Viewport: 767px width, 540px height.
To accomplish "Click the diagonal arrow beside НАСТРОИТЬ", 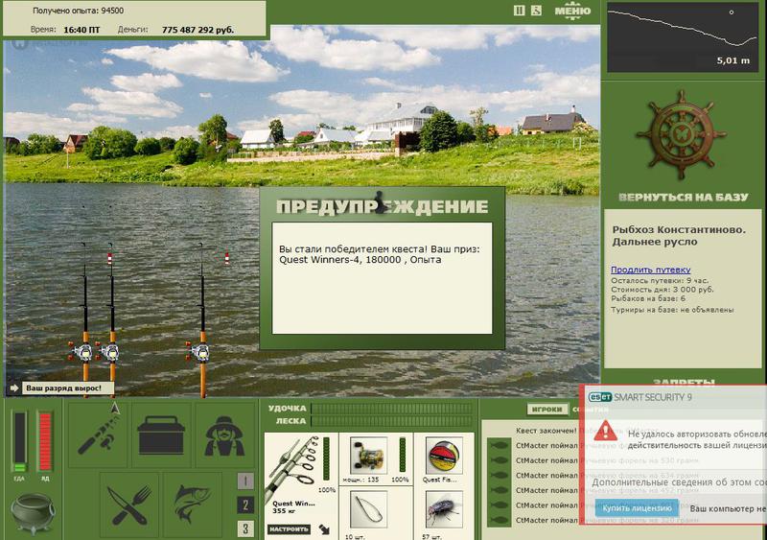I will point(324,529).
